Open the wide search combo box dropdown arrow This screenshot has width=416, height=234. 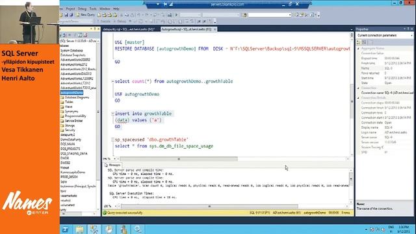tap(290, 15)
